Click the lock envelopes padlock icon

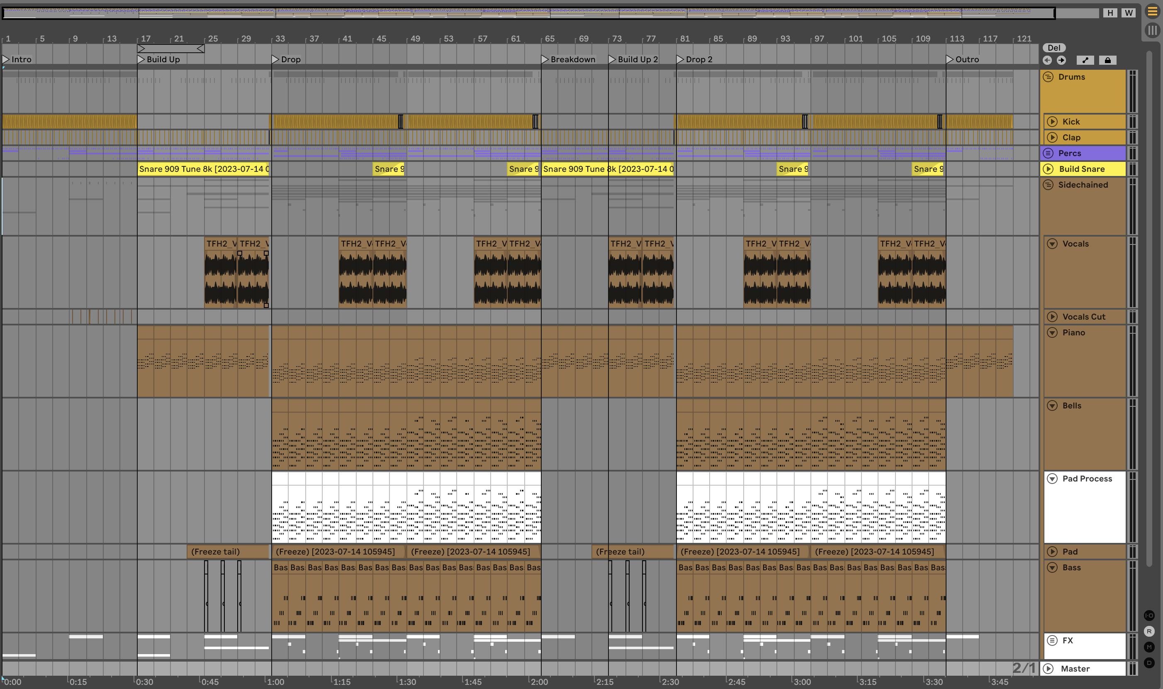1108,60
